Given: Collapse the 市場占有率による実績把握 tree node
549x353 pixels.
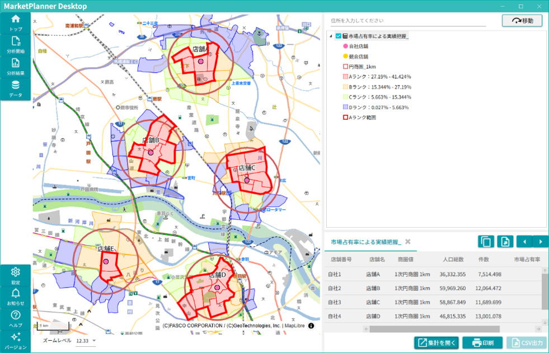Looking at the screenshot, I should click(331, 36).
